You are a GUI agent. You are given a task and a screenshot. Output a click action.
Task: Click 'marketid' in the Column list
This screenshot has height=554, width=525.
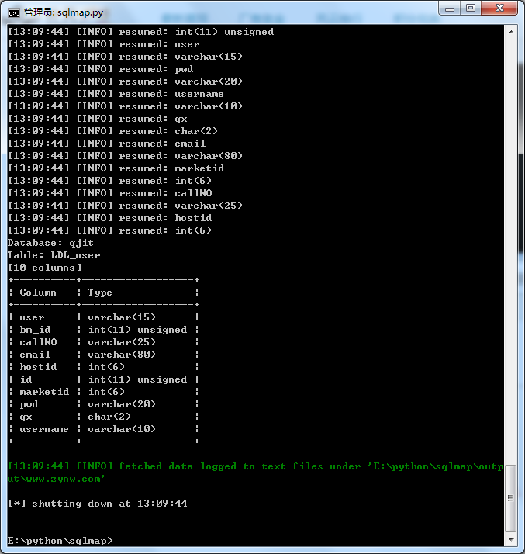(x=44, y=392)
